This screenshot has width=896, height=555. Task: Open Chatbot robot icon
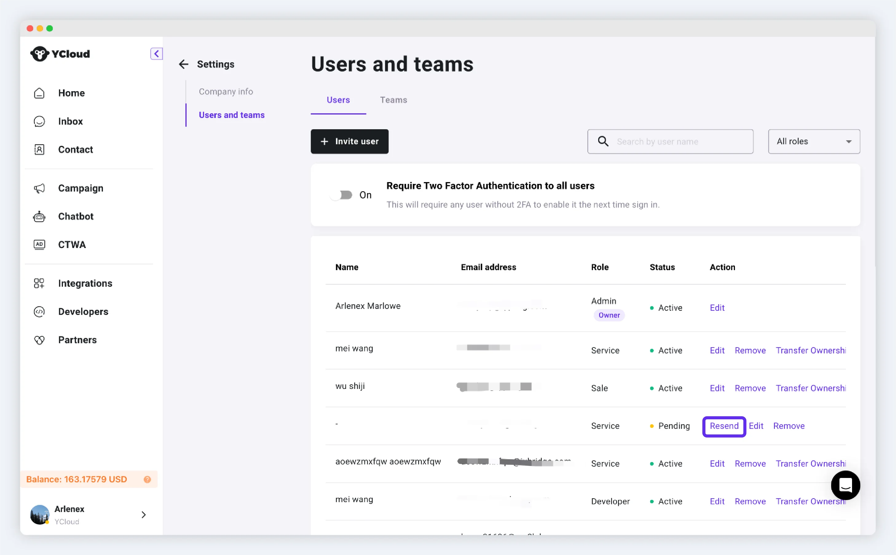[x=39, y=217]
